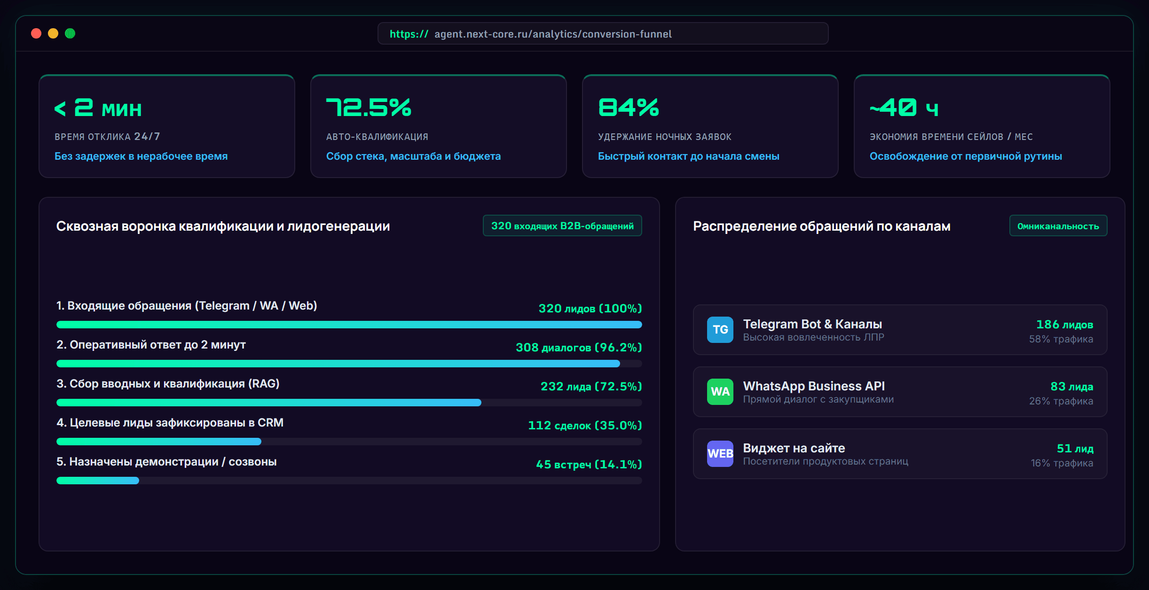Click the WEB widget channel icon
The height and width of the screenshot is (590, 1149).
(720, 454)
